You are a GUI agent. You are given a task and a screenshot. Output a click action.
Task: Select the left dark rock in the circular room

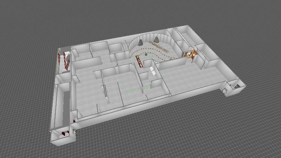[x=140, y=42]
